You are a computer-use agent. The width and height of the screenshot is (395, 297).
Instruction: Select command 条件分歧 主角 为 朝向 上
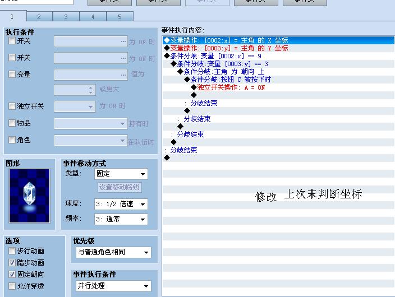tap(278, 72)
